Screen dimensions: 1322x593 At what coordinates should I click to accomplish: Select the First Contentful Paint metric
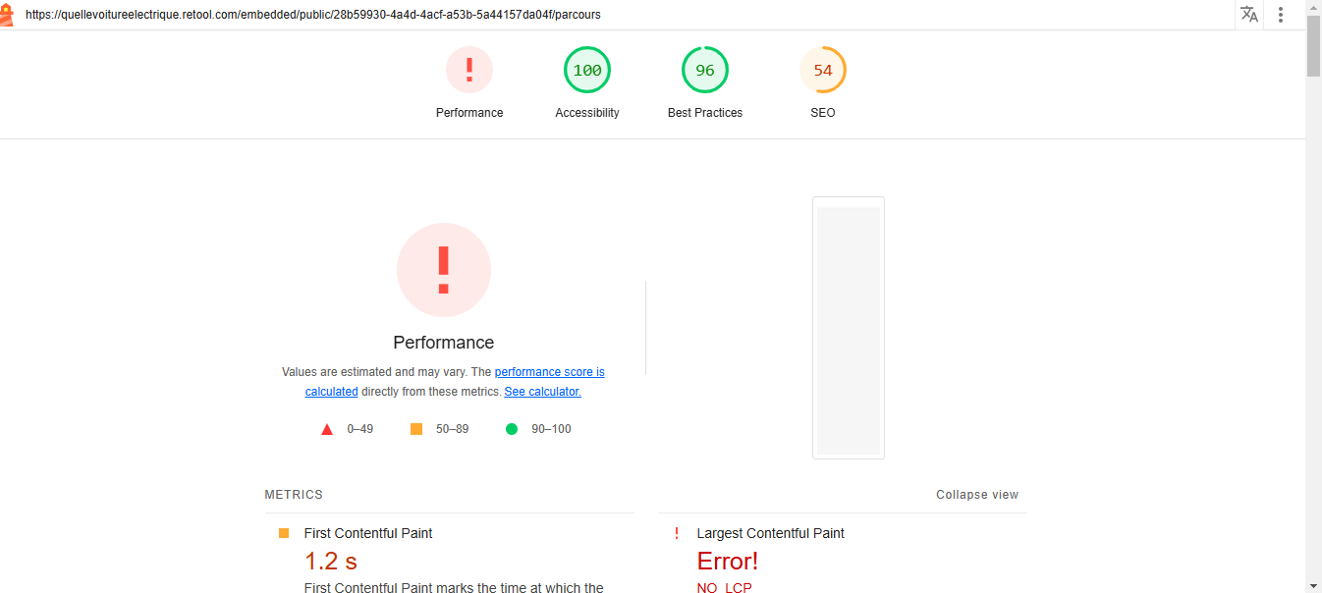(x=368, y=533)
